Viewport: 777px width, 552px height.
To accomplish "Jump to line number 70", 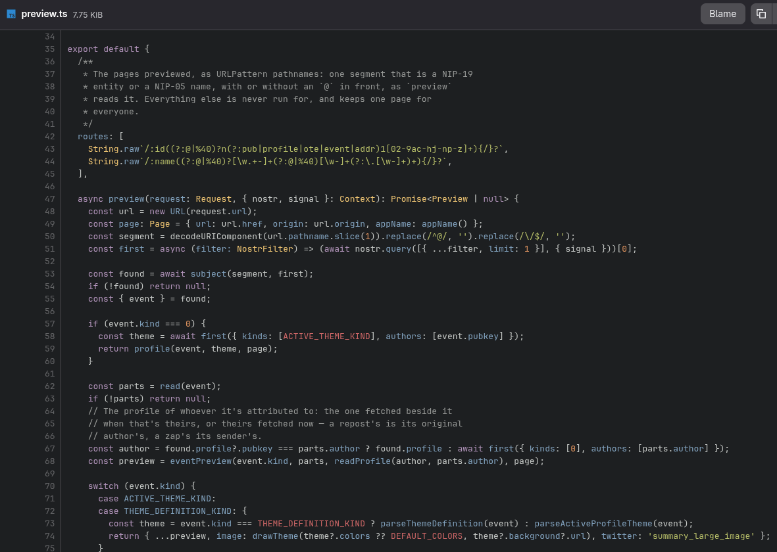I will click(x=49, y=486).
